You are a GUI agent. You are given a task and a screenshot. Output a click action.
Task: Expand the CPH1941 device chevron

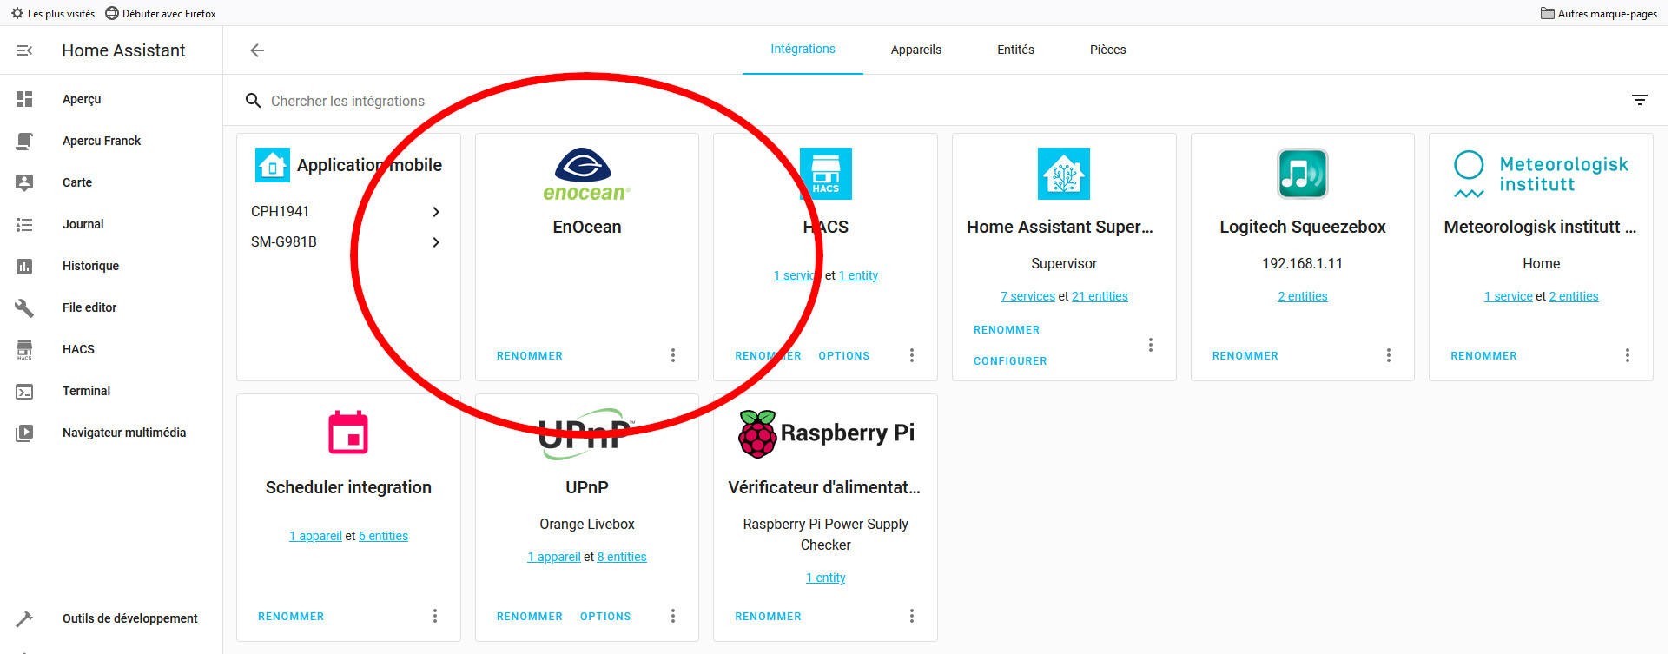pyautogui.click(x=436, y=212)
